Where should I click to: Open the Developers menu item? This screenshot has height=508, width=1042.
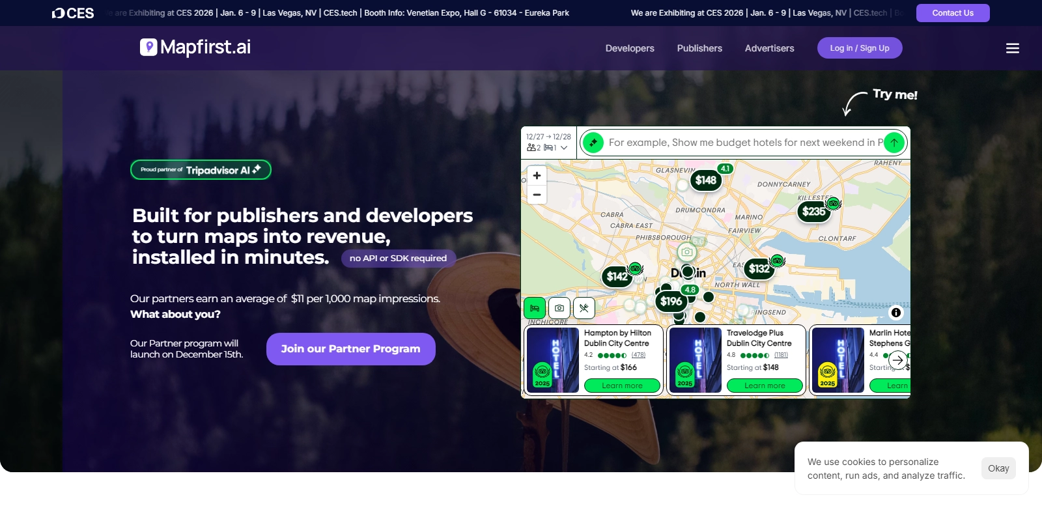tap(630, 48)
